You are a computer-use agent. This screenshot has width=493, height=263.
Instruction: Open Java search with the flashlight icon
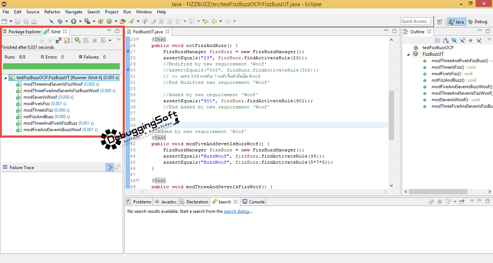(x=131, y=21)
